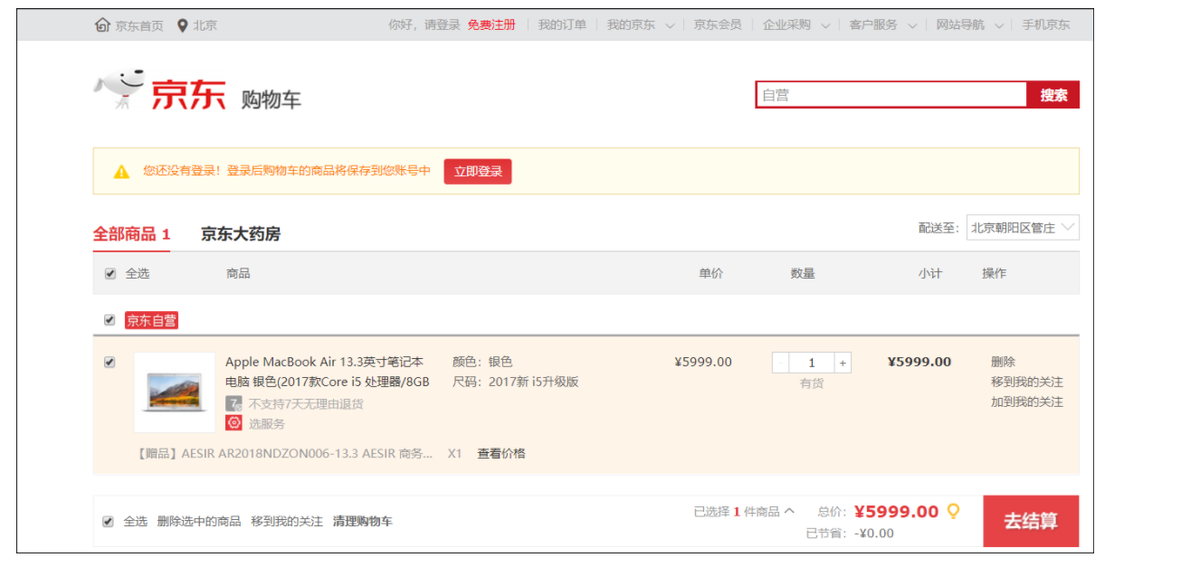Increase quantity with the plus button
1181x567 pixels.
[x=843, y=363]
